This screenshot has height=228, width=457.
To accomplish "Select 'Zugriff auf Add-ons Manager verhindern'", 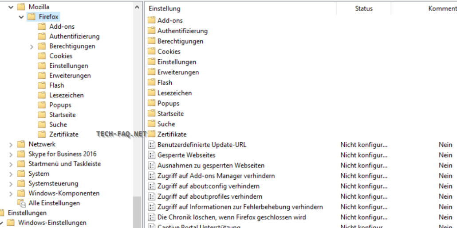I will coord(216,176).
